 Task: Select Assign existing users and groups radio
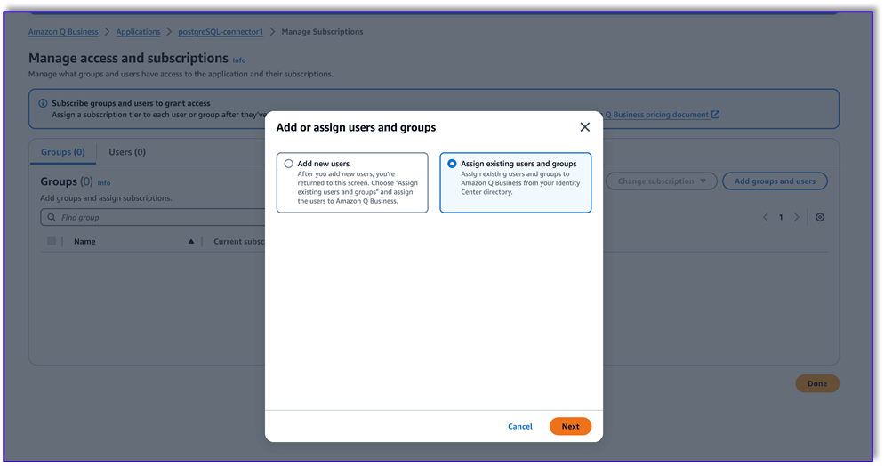452,164
